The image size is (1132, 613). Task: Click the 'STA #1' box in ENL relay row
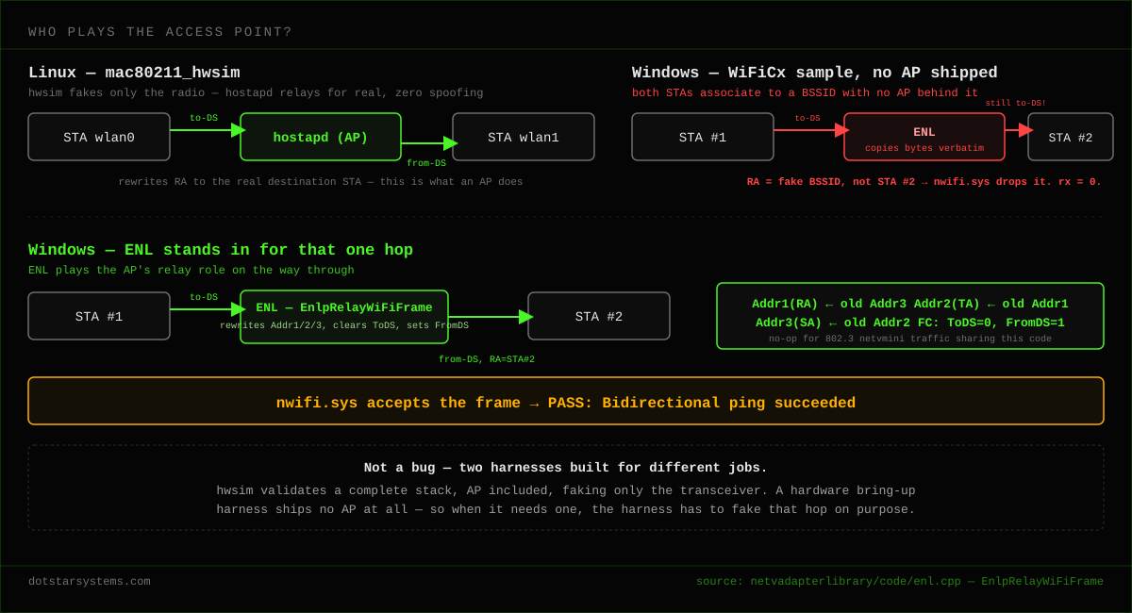point(99,316)
